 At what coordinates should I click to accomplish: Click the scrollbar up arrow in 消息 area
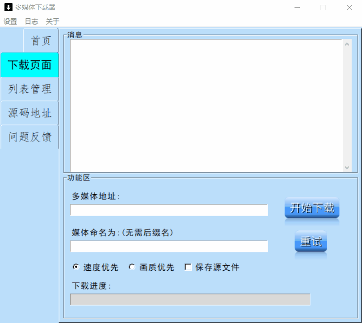coord(348,43)
